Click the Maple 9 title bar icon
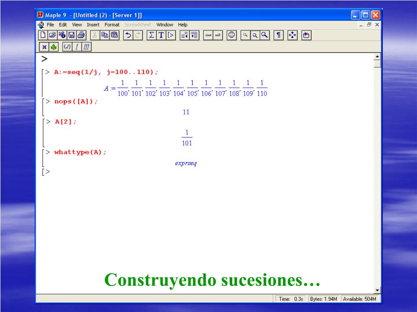417x312 pixels. click(40, 15)
